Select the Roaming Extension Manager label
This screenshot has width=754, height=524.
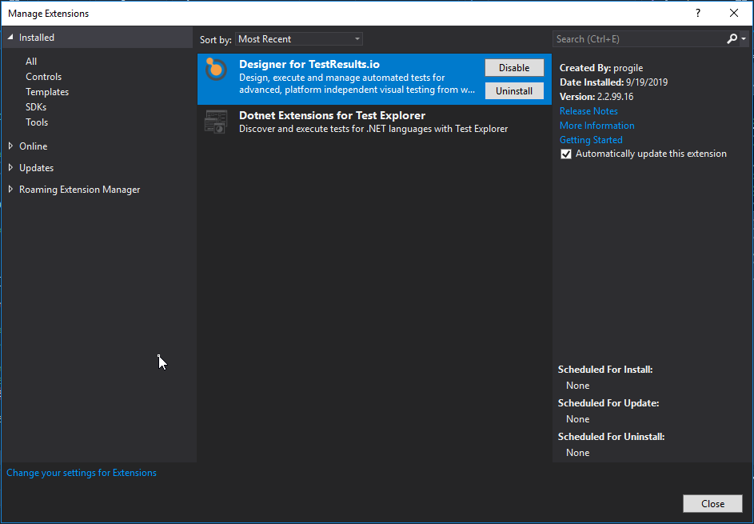pyautogui.click(x=79, y=190)
